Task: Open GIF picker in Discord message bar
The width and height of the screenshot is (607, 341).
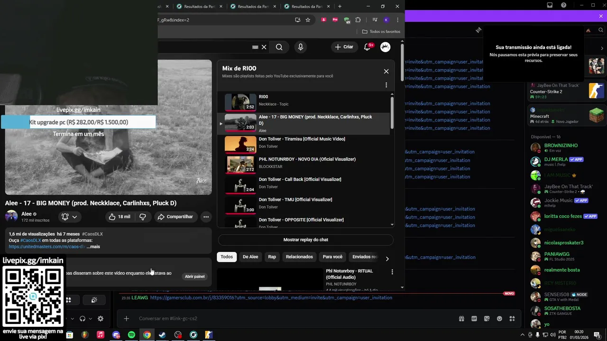Action: [x=474, y=319]
